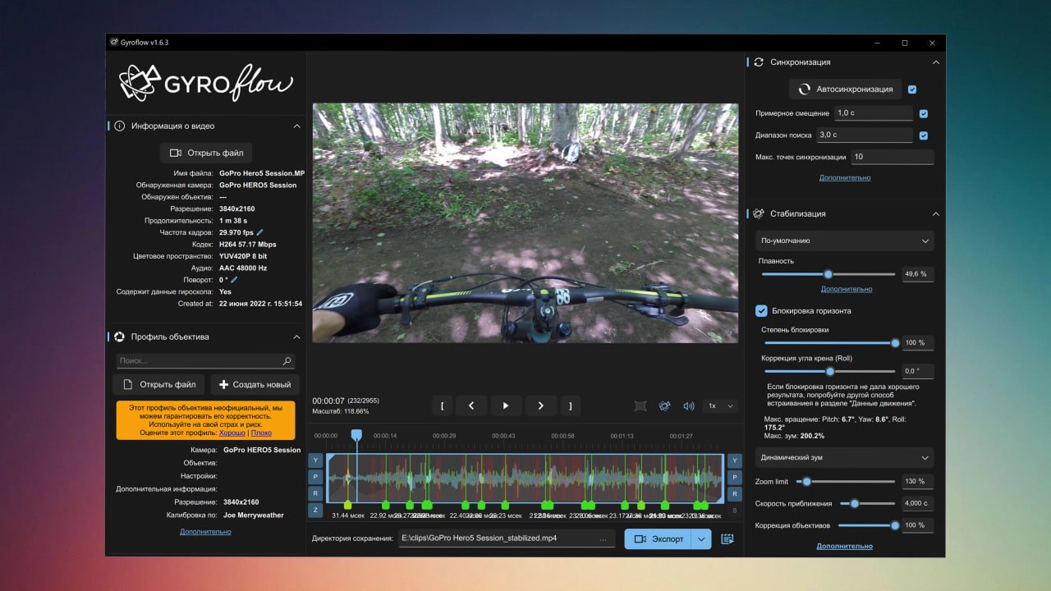The image size is (1051, 591).
Task: Disable the Блокировка горизонта checkbox
Action: pyautogui.click(x=761, y=311)
